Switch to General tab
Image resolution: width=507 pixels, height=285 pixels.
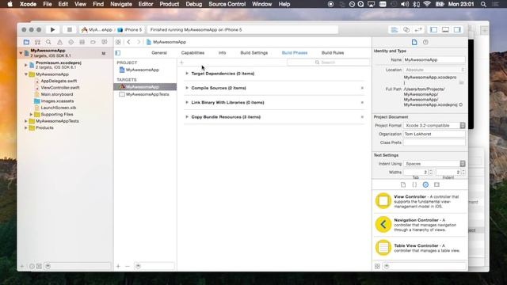[x=159, y=53]
